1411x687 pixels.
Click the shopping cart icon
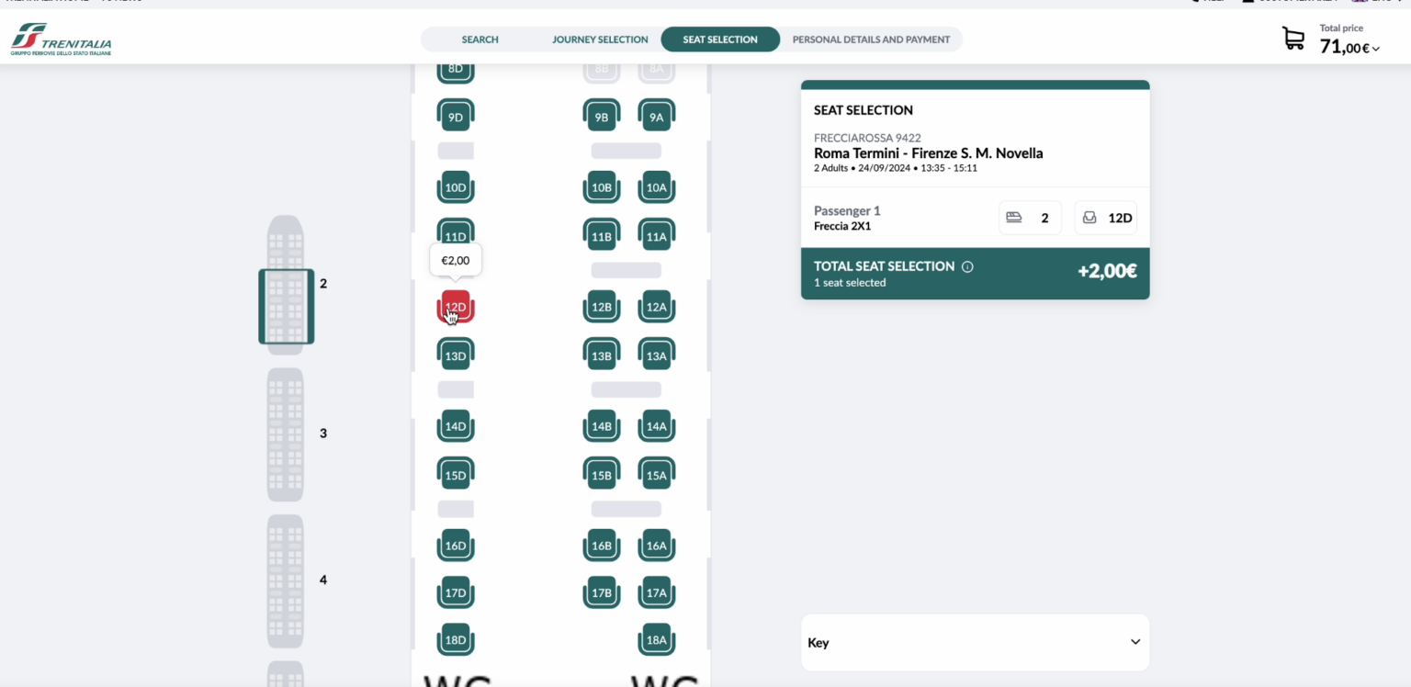[1292, 39]
